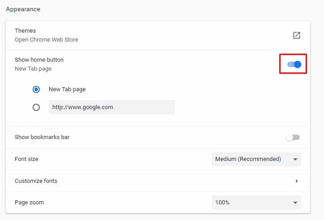Click the http://www.google.com URL field

[112, 107]
